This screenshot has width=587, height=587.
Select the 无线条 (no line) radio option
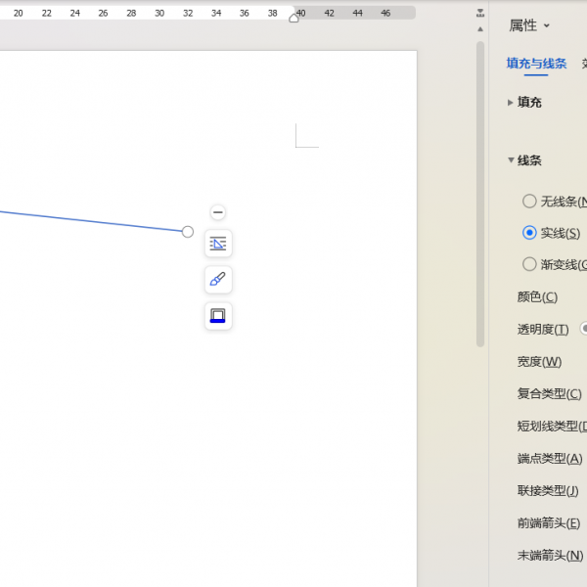pos(529,202)
